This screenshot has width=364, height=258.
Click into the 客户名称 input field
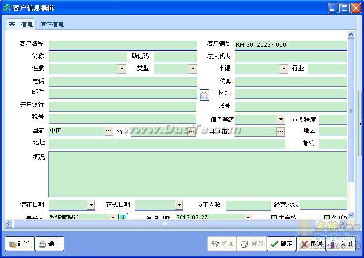click(x=123, y=45)
